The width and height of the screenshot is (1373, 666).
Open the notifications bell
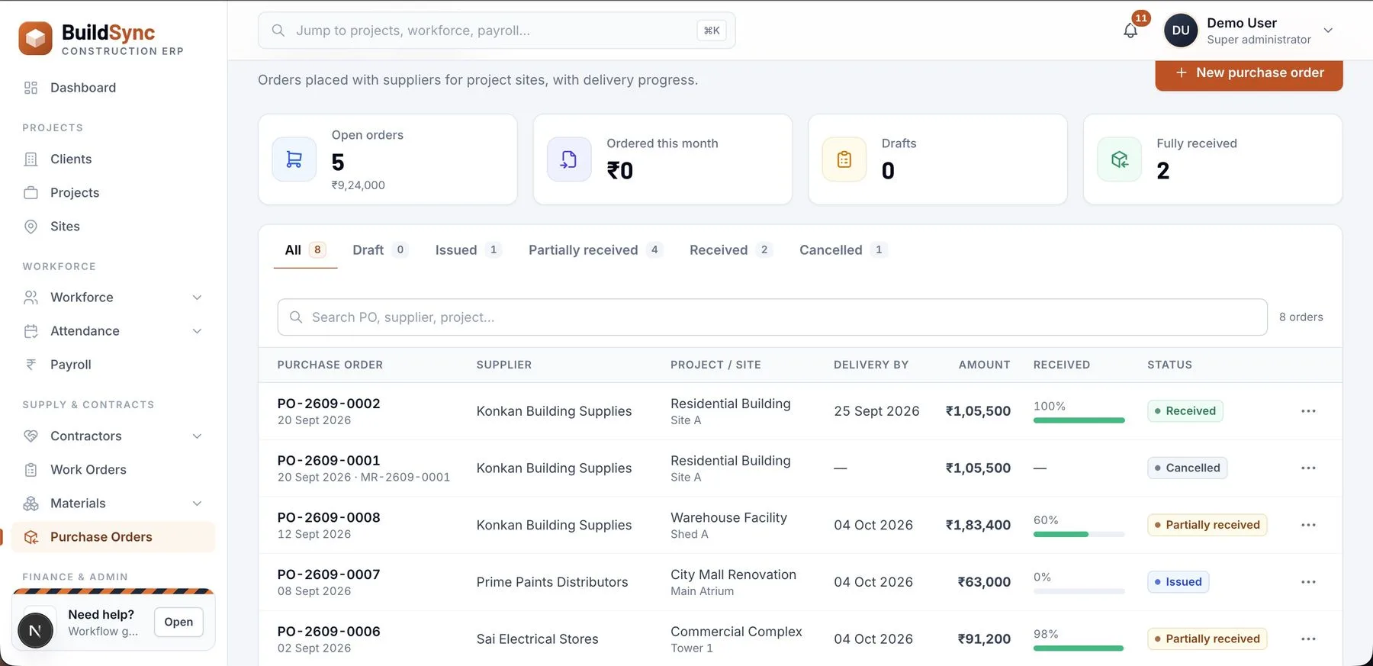coord(1130,31)
